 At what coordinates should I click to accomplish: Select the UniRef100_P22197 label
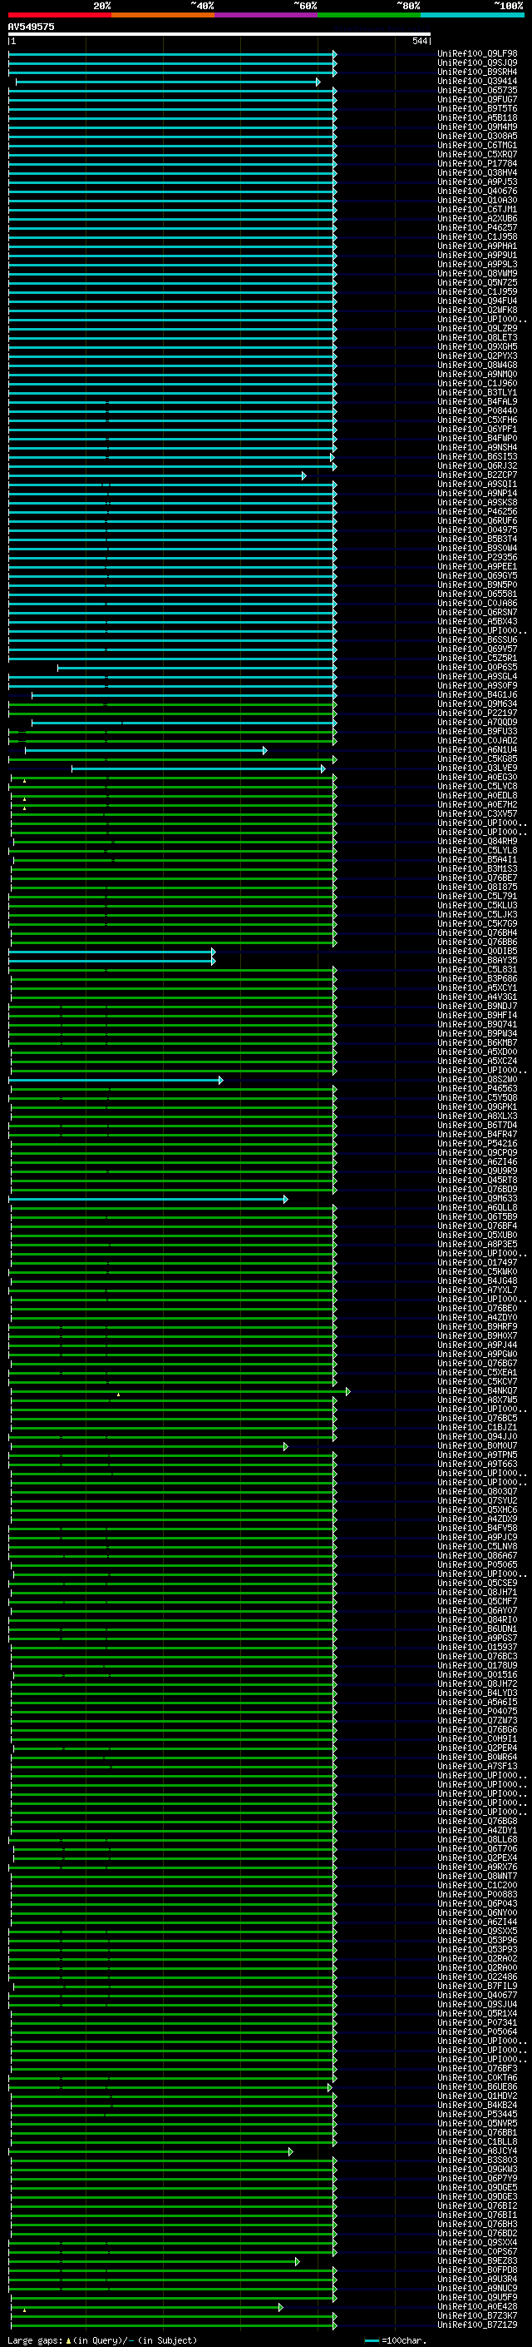(476, 714)
